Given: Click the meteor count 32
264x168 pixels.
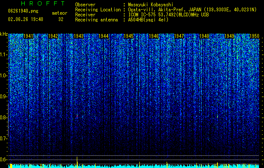Looking at the screenshot, I should pos(61,19).
